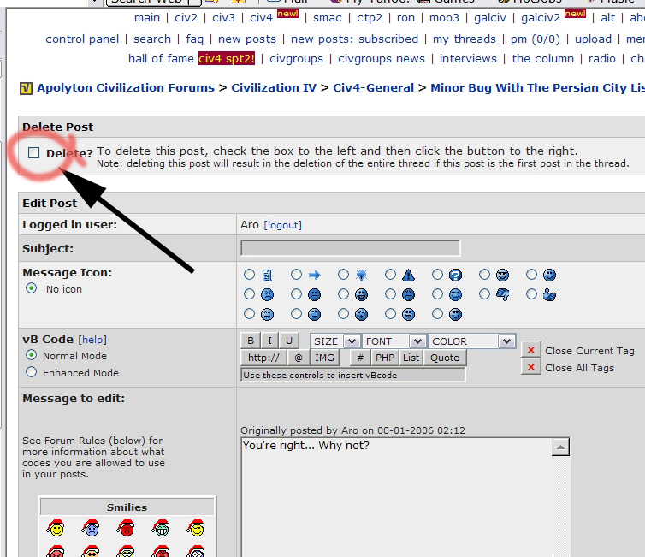Check the Delete post checkbox
Screen dimensions: 645x557
click(x=34, y=153)
